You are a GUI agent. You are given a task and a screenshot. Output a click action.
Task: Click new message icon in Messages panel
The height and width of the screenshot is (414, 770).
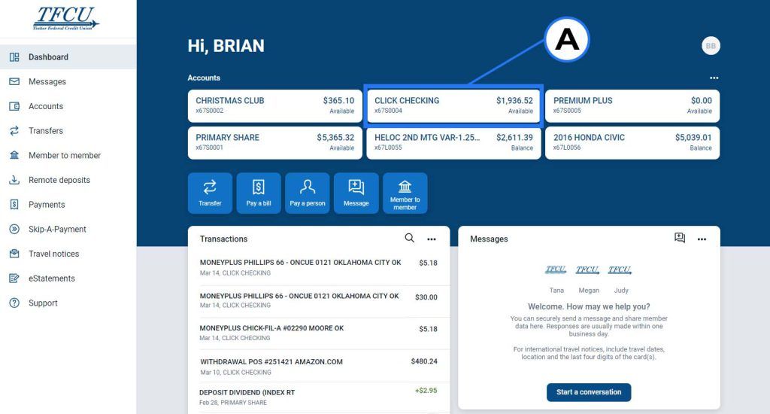680,238
